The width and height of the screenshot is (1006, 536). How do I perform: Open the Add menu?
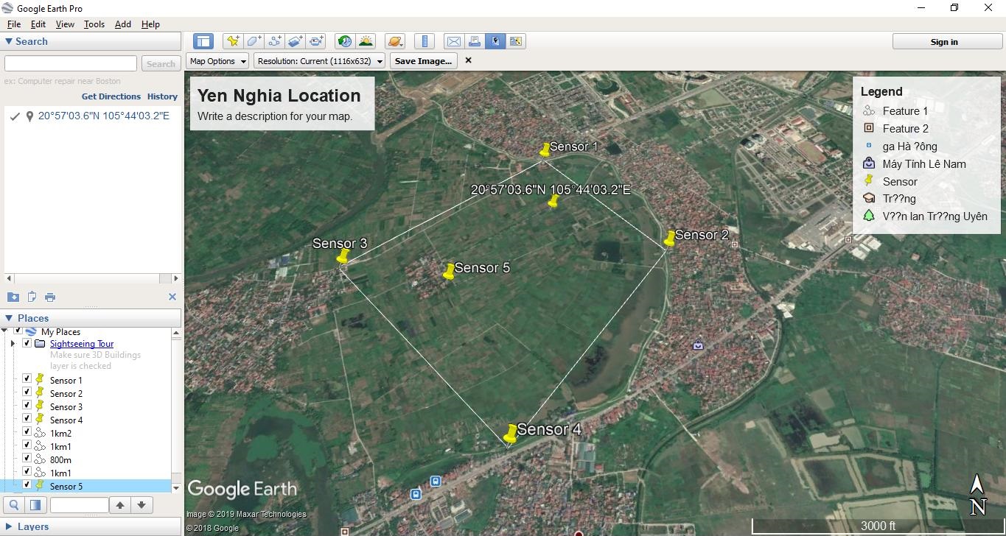pyautogui.click(x=122, y=24)
